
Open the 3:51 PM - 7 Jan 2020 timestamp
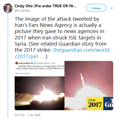click(x=28, y=115)
